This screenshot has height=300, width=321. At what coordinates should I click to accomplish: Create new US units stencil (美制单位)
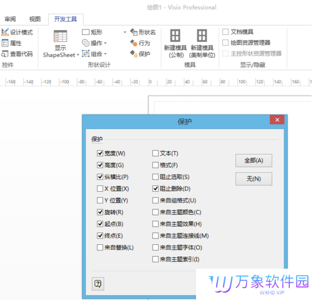[x=202, y=43]
